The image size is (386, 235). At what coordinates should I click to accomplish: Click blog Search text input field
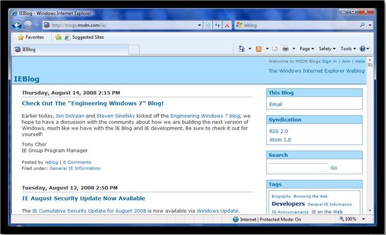tap(299, 168)
